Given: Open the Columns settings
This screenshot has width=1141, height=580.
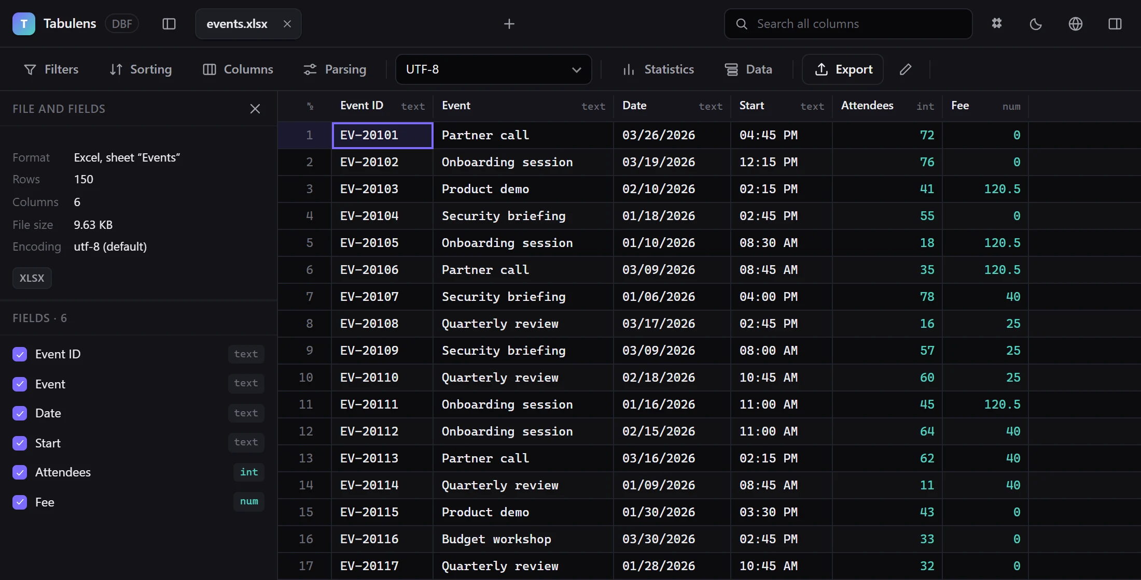Looking at the screenshot, I should point(238,69).
